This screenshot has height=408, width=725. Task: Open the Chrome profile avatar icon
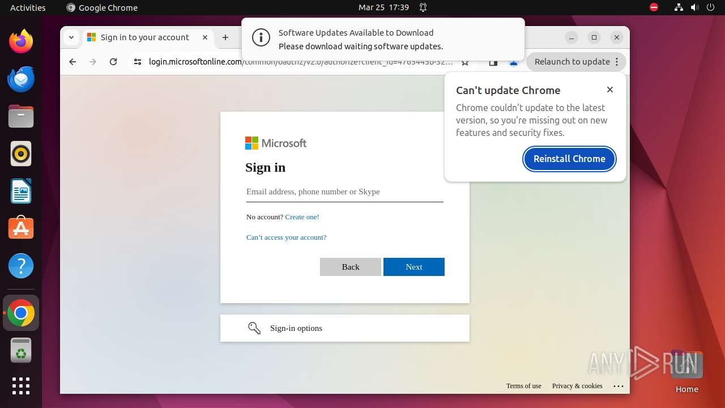pyautogui.click(x=514, y=62)
